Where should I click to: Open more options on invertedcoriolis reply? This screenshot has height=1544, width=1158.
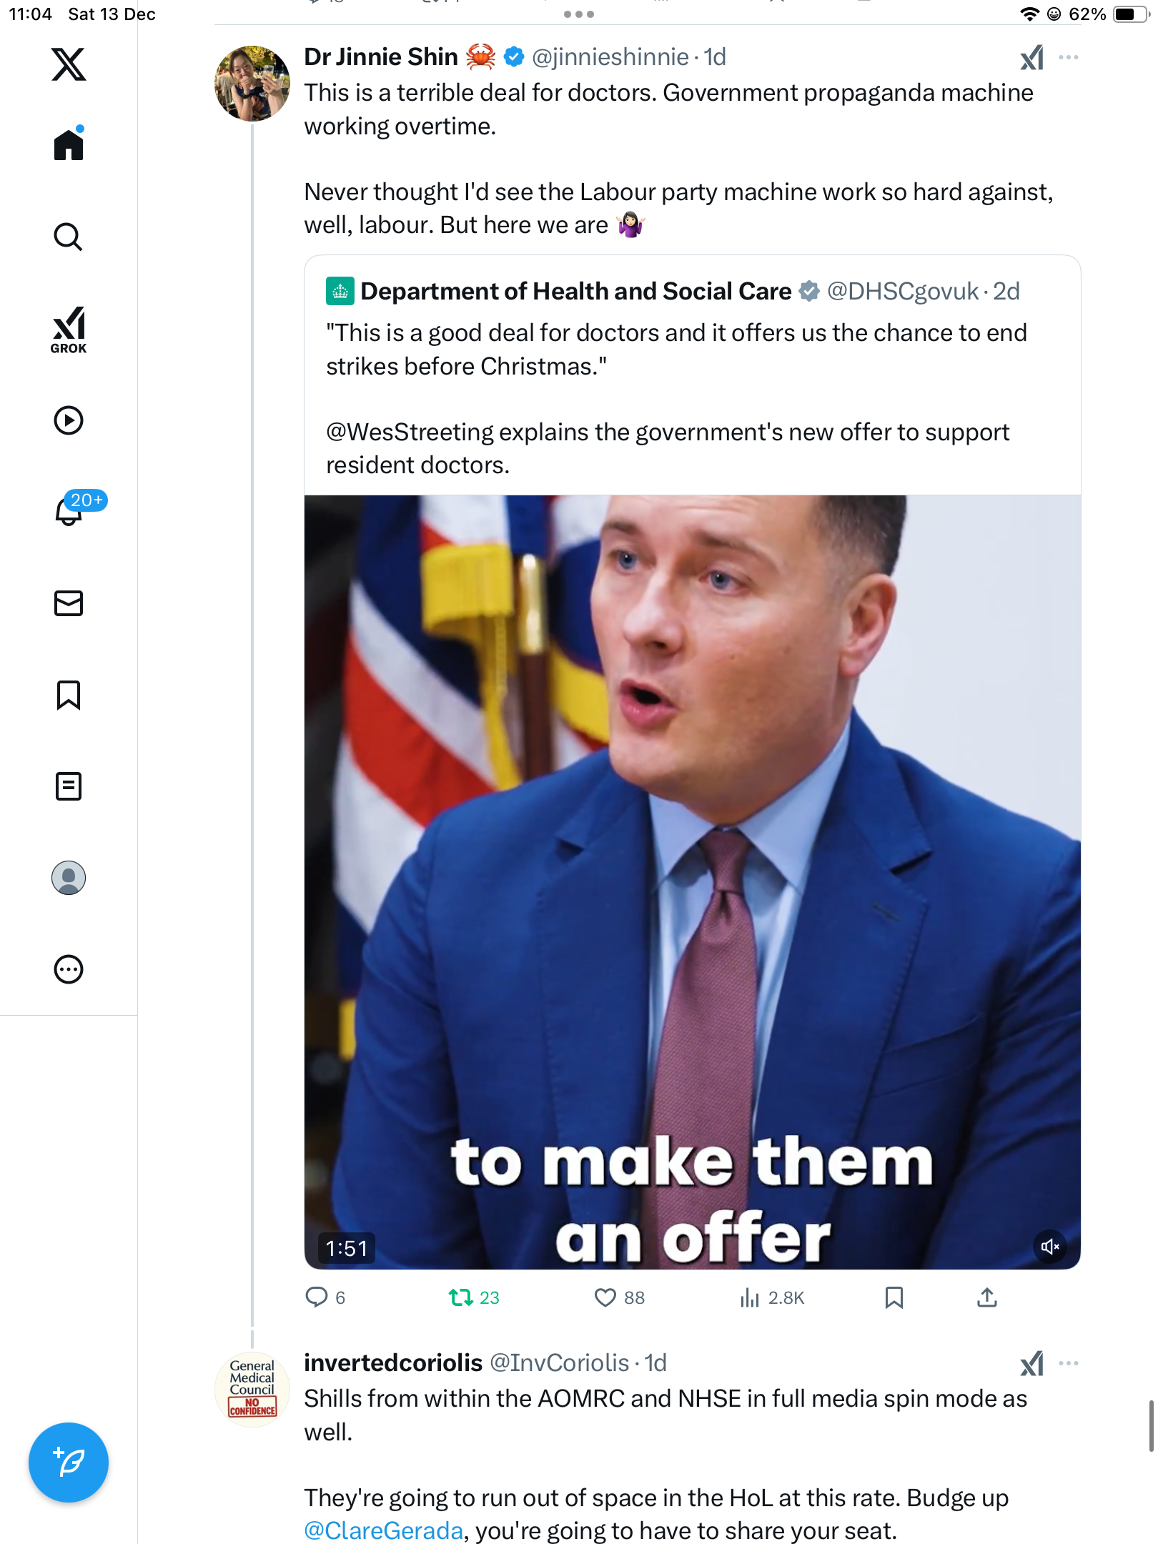pyautogui.click(x=1068, y=1363)
